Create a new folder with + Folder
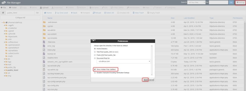Image resolution: width=246 pixels, height=91 pixels. (13, 7)
